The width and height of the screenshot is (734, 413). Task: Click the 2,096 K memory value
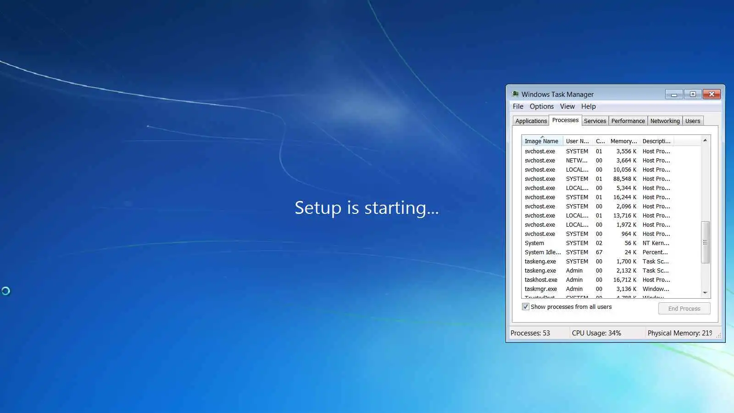coord(626,206)
